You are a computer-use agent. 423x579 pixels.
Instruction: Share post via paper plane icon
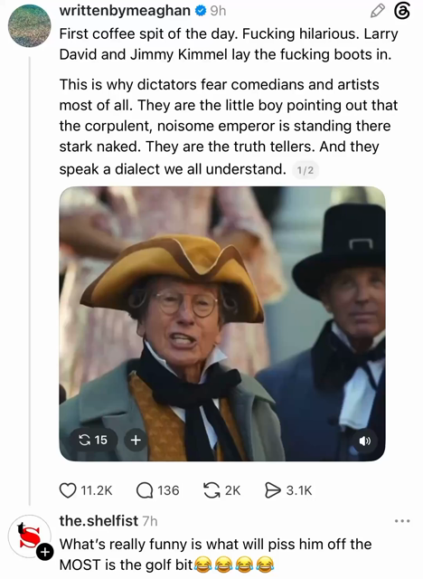tap(273, 490)
